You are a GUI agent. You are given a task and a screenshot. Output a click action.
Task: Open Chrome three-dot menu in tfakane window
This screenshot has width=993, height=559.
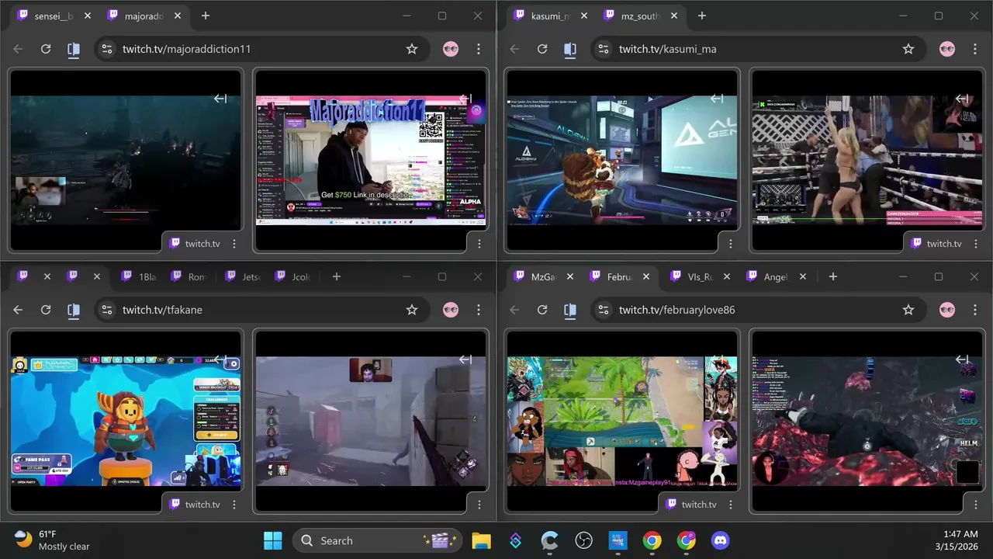(x=479, y=310)
